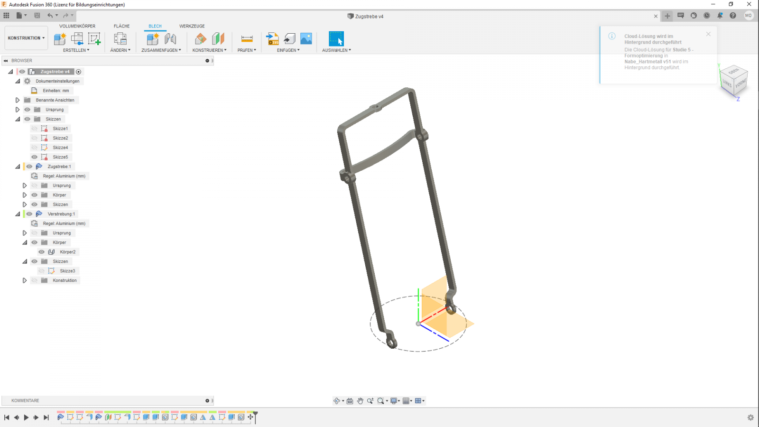
Task: Click the Zoom tool icon
Action: tap(370, 401)
